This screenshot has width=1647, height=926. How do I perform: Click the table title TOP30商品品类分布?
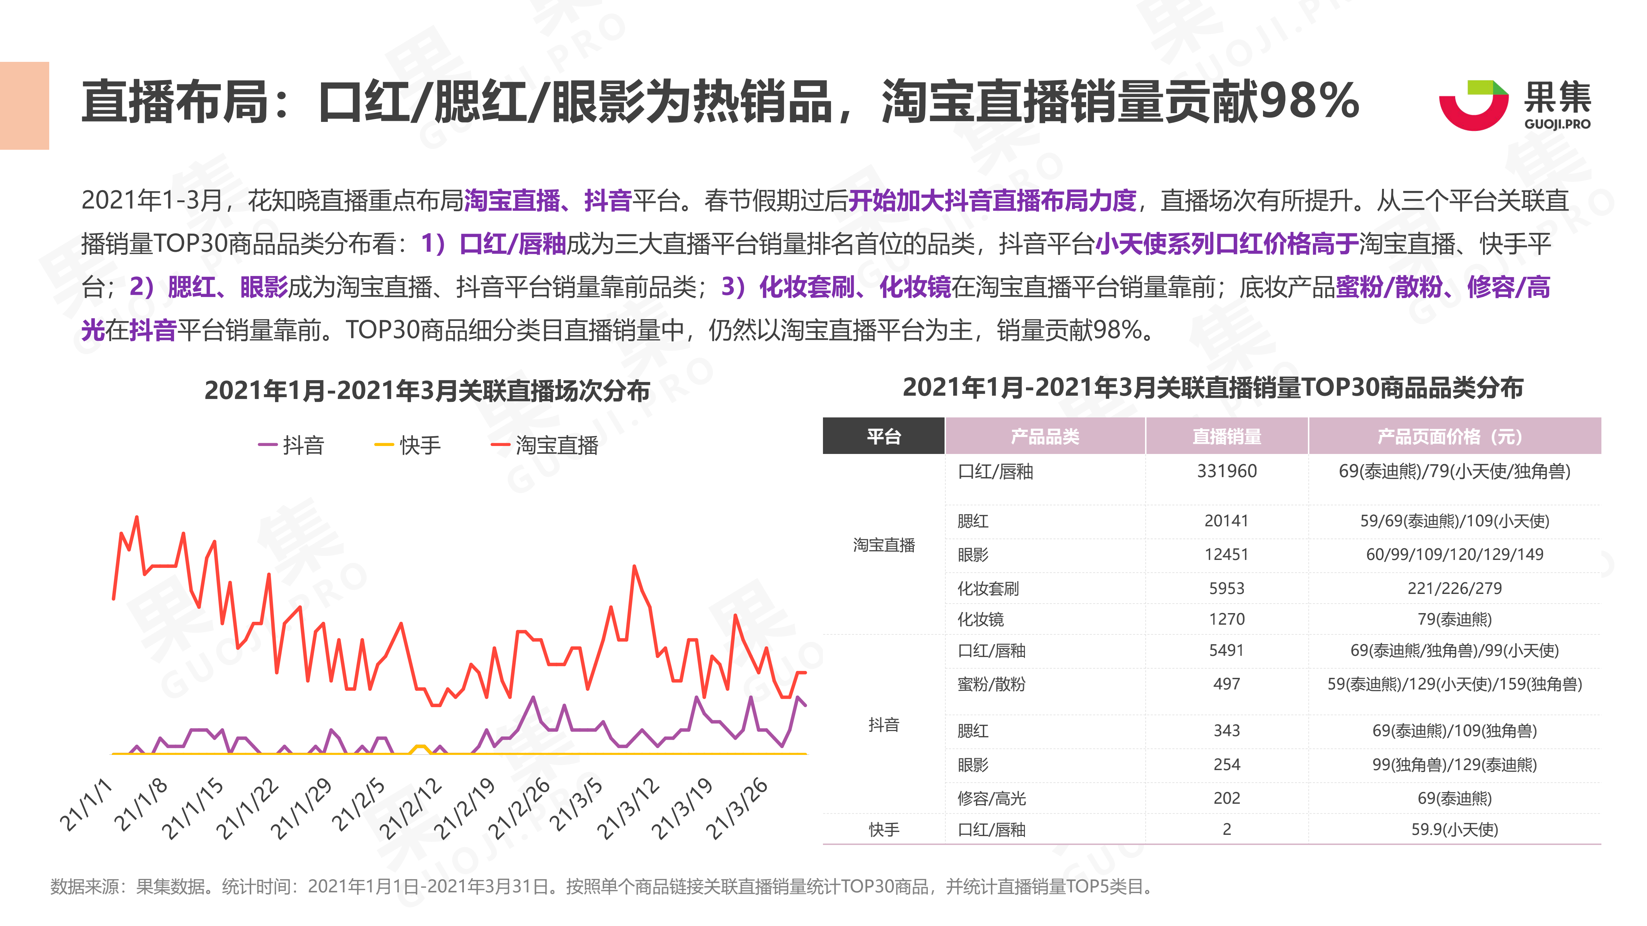coord(1213,387)
